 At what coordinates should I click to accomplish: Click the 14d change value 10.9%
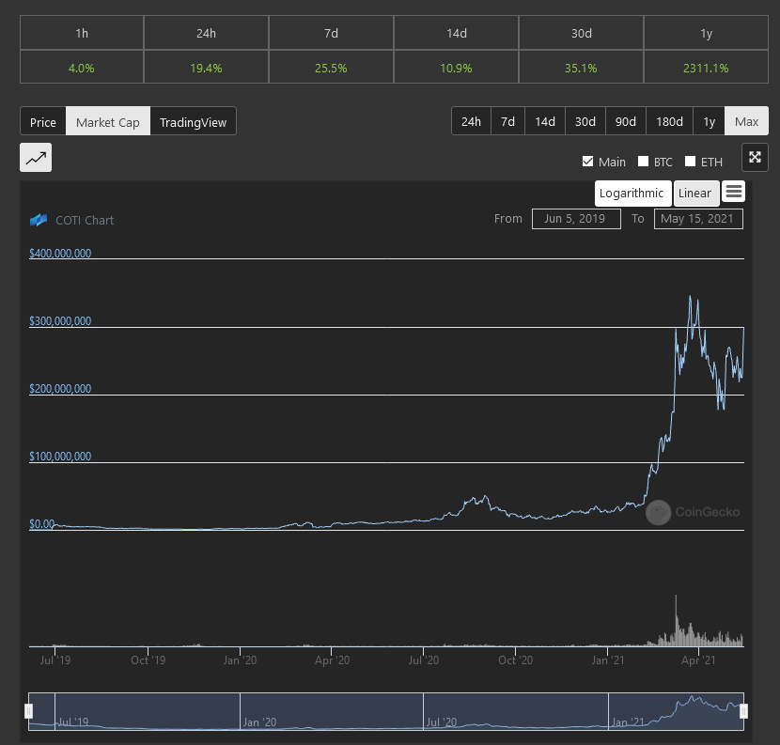pos(456,69)
